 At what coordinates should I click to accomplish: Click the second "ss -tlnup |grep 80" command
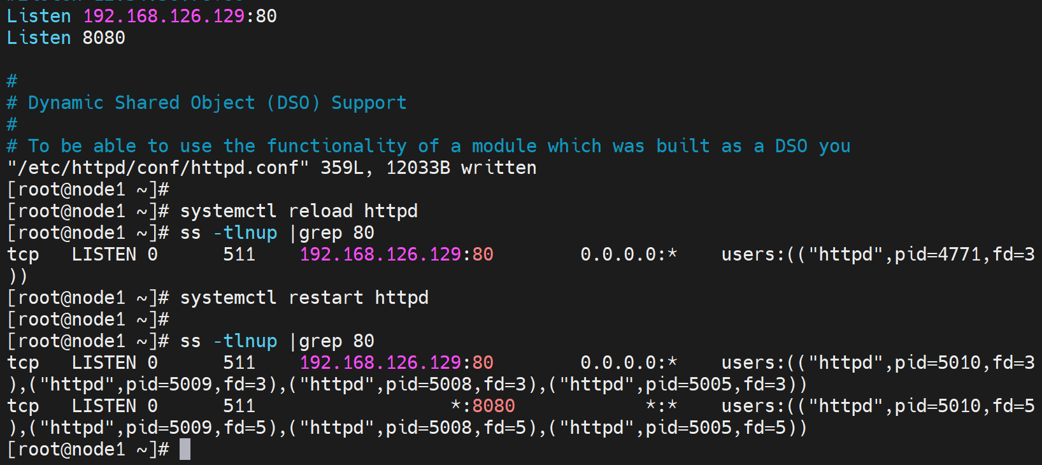[x=277, y=341]
